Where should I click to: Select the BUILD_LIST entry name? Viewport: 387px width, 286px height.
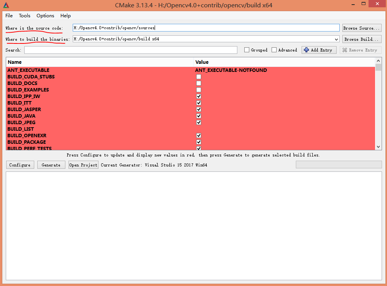click(21, 129)
